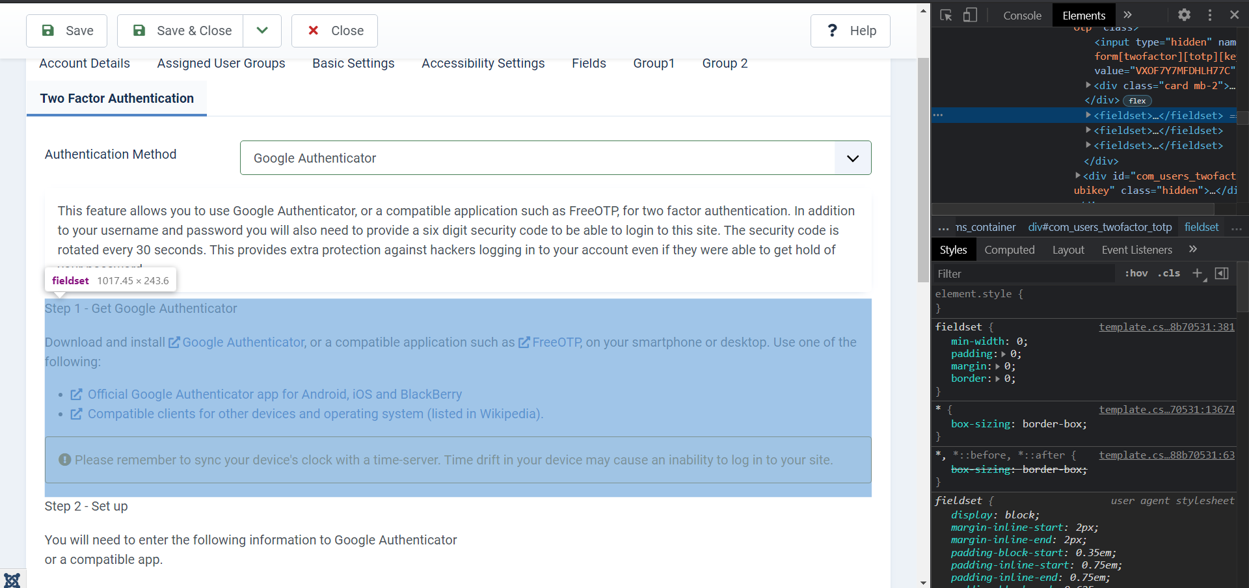1249x588 pixels.
Task: Open the Layout tab
Action: click(1068, 250)
